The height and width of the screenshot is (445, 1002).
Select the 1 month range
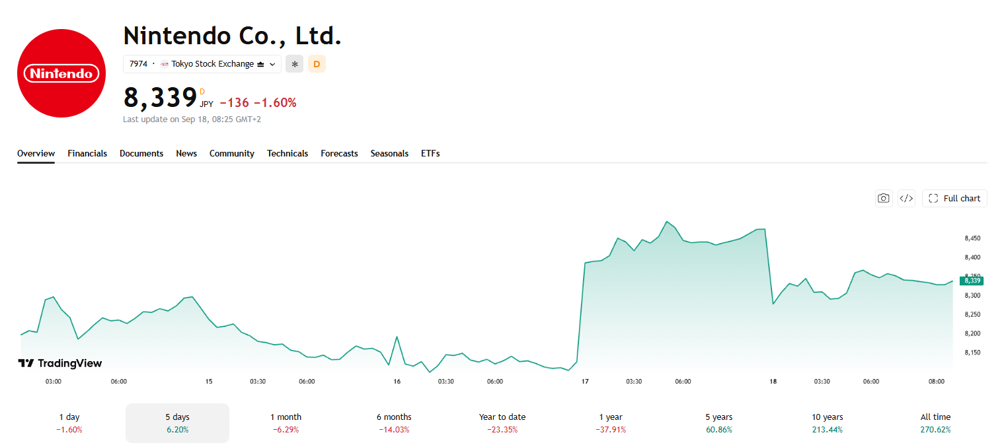tap(286, 423)
